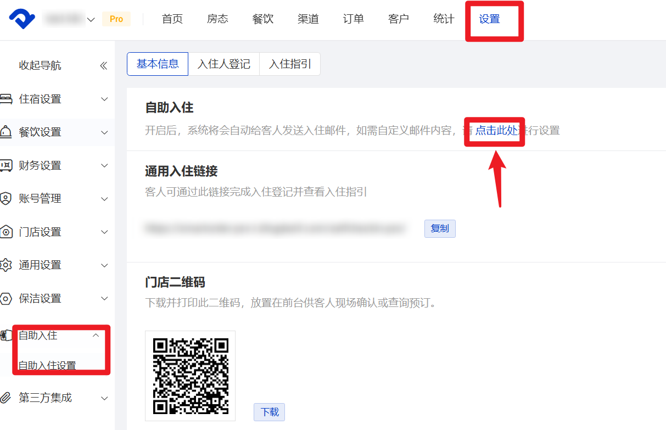Screen dimensions: 666x430
Task: Click the dining bell icon for 餐饮设置
Action: [5, 132]
